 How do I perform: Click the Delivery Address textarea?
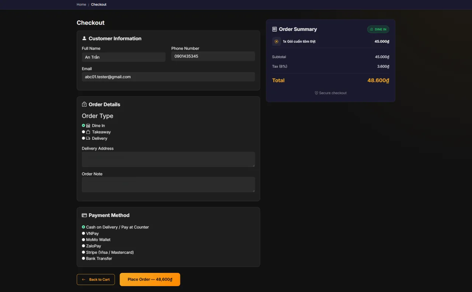point(168,159)
